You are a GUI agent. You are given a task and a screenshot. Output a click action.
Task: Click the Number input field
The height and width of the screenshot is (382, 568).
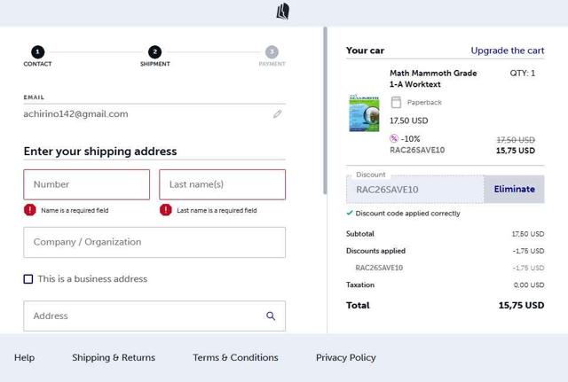(x=87, y=184)
